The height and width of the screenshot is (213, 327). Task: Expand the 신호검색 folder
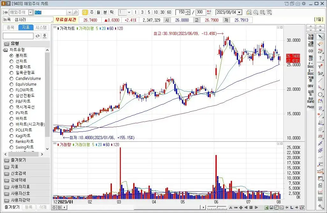tap(26, 174)
